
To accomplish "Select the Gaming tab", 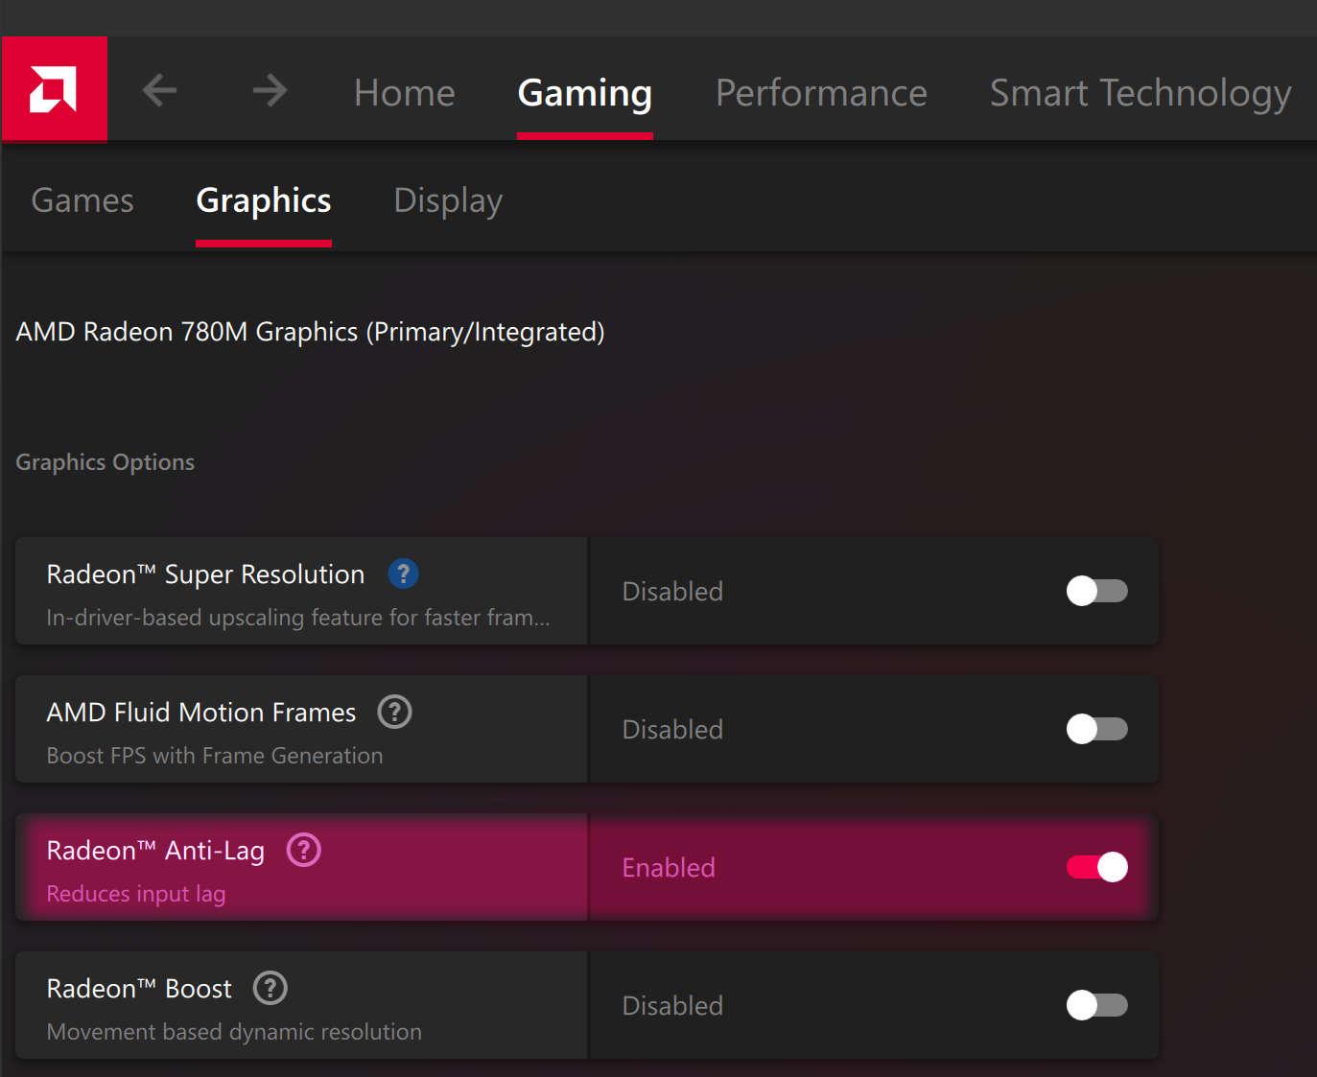I will (x=584, y=93).
